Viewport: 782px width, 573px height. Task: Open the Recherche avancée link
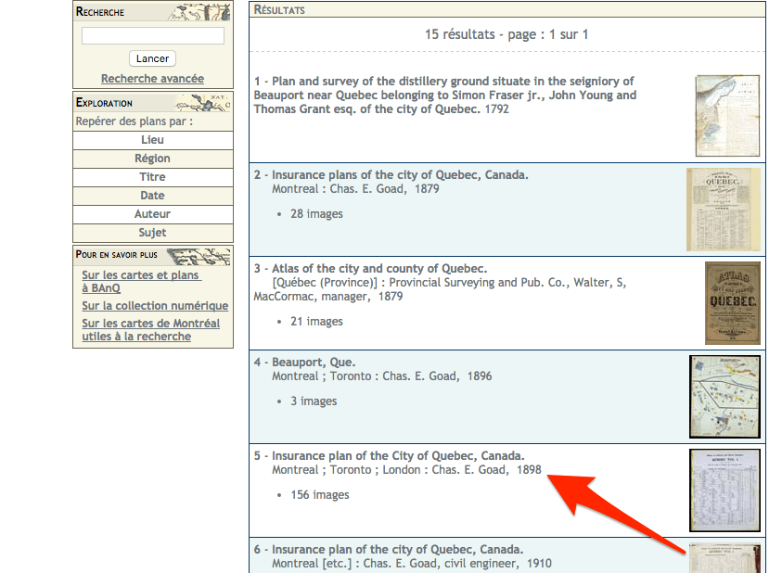(x=152, y=79)
